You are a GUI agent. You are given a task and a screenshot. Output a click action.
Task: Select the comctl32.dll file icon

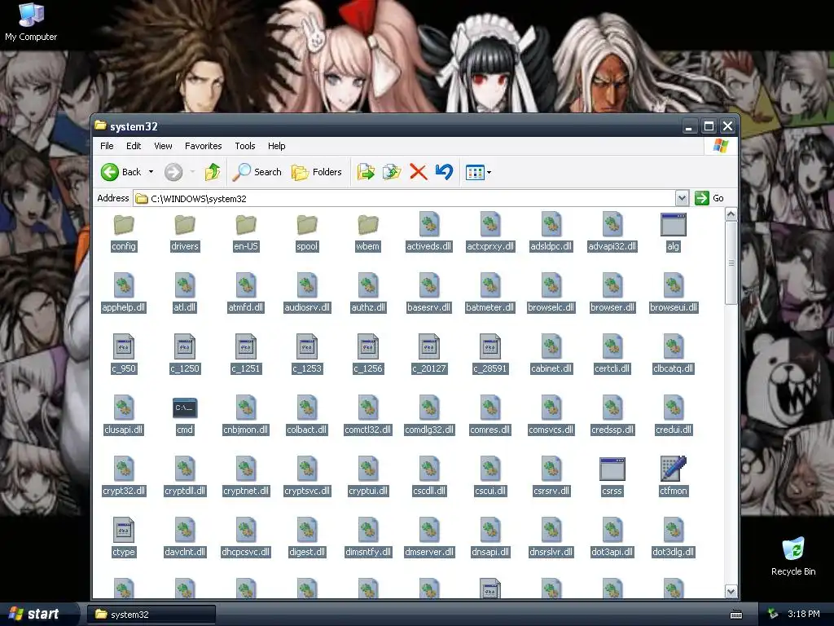[x=368, y=408]
